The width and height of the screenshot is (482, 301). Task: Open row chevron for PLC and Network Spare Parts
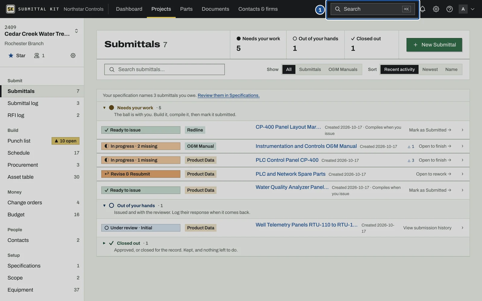point(462,174)
